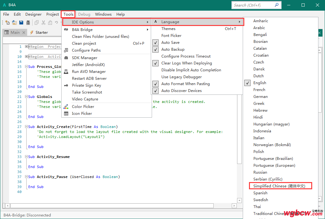Screen dimensions: 325x219
Task: Click the B4A-Bridge: Disconnected status text
Action: point(27,215)
